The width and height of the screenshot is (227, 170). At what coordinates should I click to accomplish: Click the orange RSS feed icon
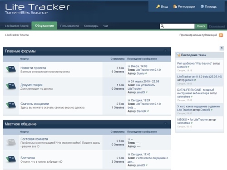[221, 35]
